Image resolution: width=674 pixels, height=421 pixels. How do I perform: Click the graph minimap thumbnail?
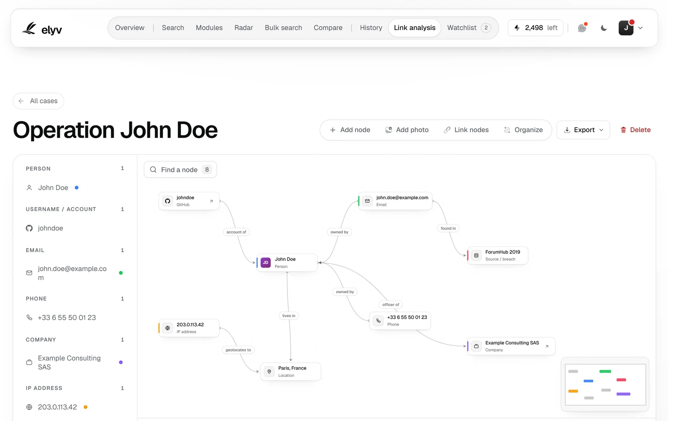605,385
